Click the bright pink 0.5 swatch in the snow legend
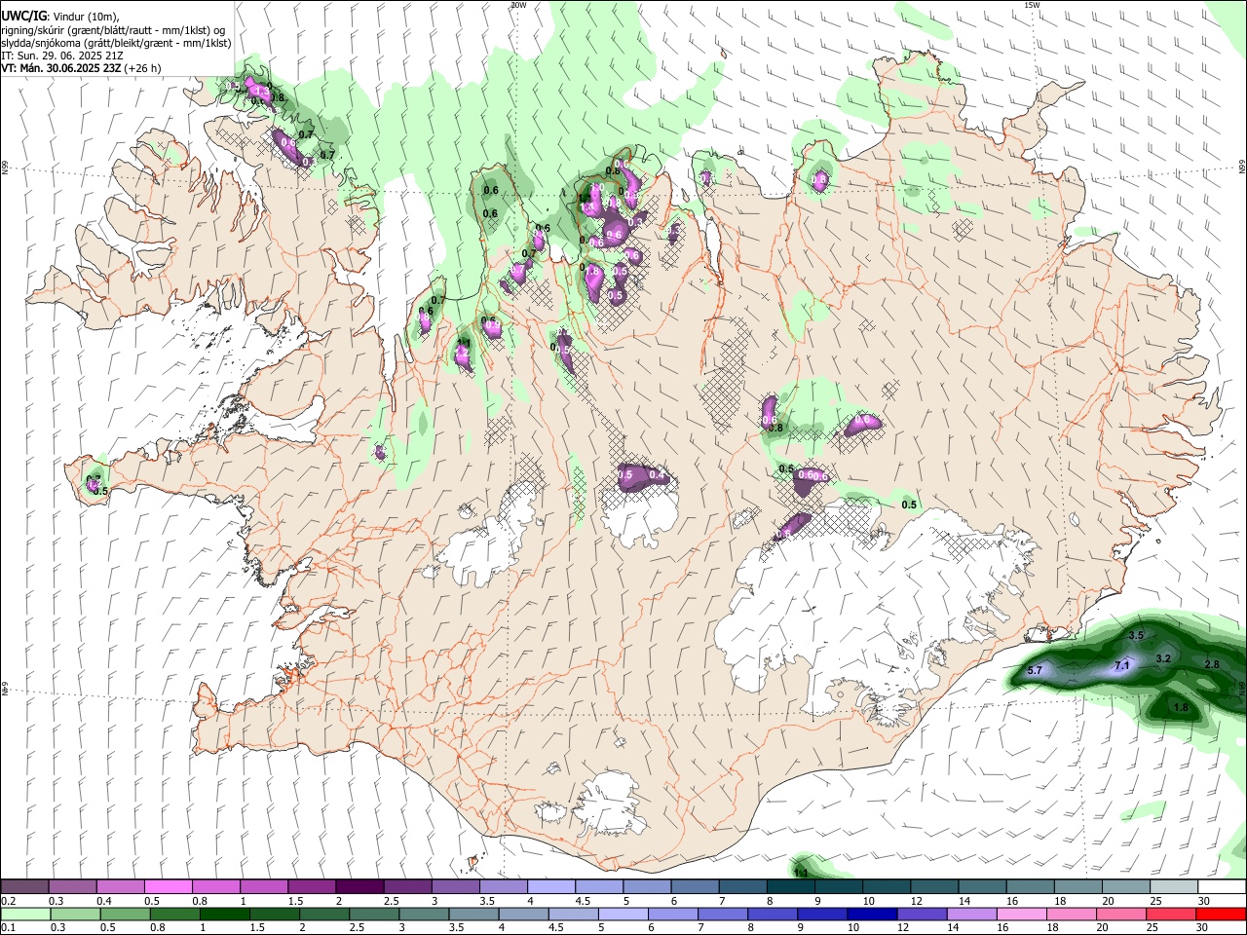 [168, 887]
